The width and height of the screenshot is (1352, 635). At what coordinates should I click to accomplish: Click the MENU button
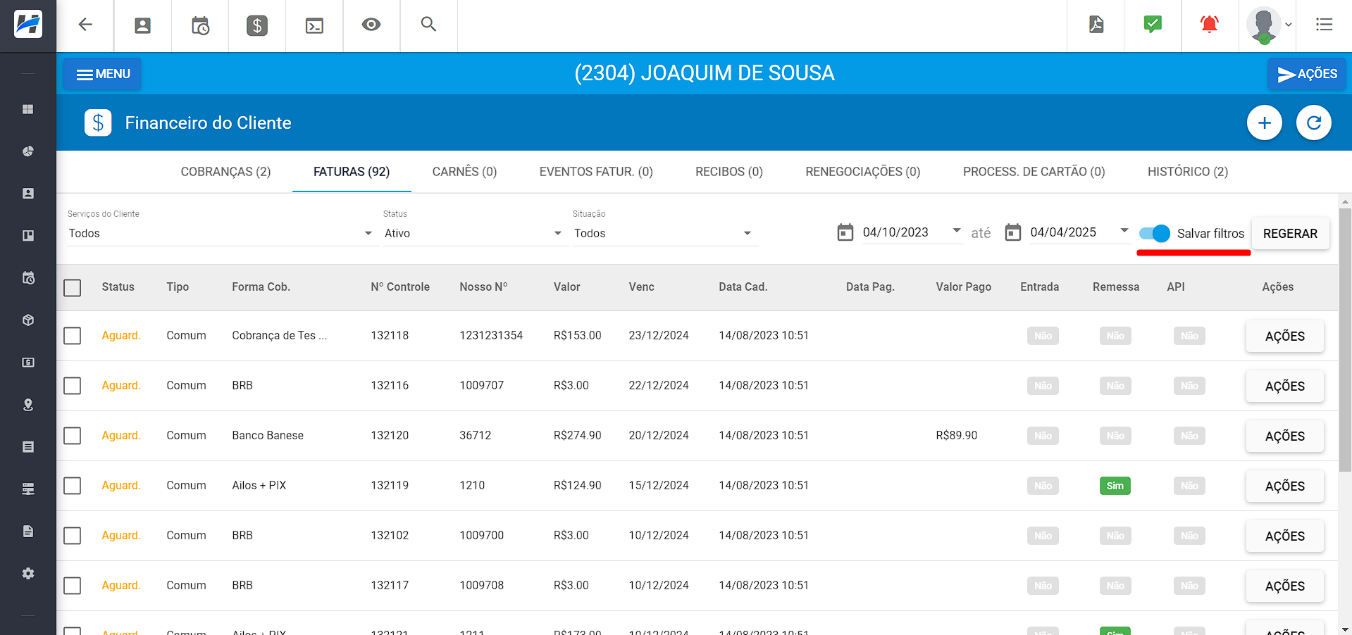103,74
